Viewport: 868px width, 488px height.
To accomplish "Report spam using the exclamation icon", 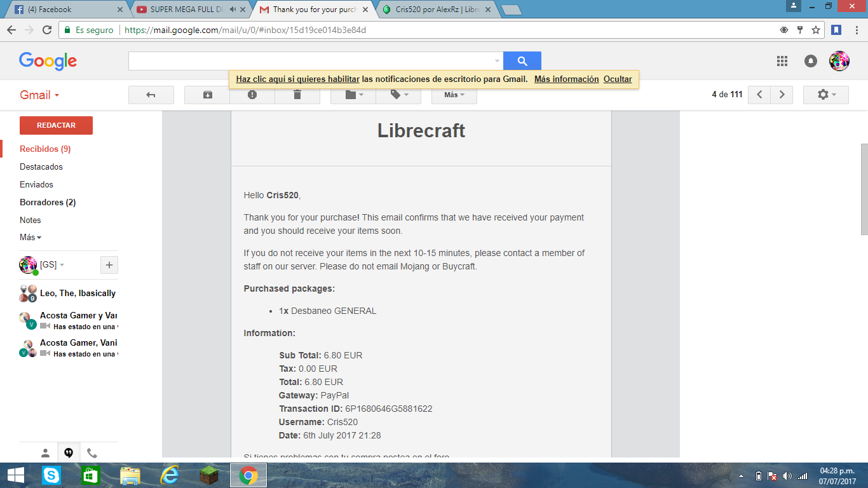I will [252, 95].
